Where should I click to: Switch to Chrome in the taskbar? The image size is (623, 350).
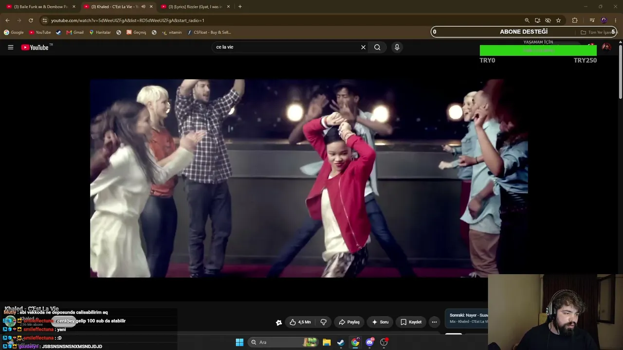pos(355,342)
